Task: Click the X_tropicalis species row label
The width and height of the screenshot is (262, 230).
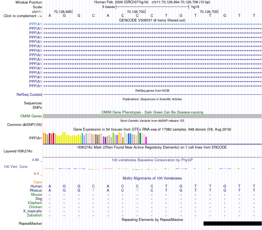Action: click(33, 211)
